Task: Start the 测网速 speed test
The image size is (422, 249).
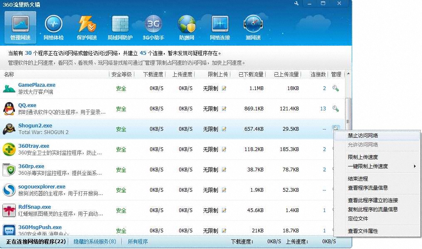Action: (253, 28)
